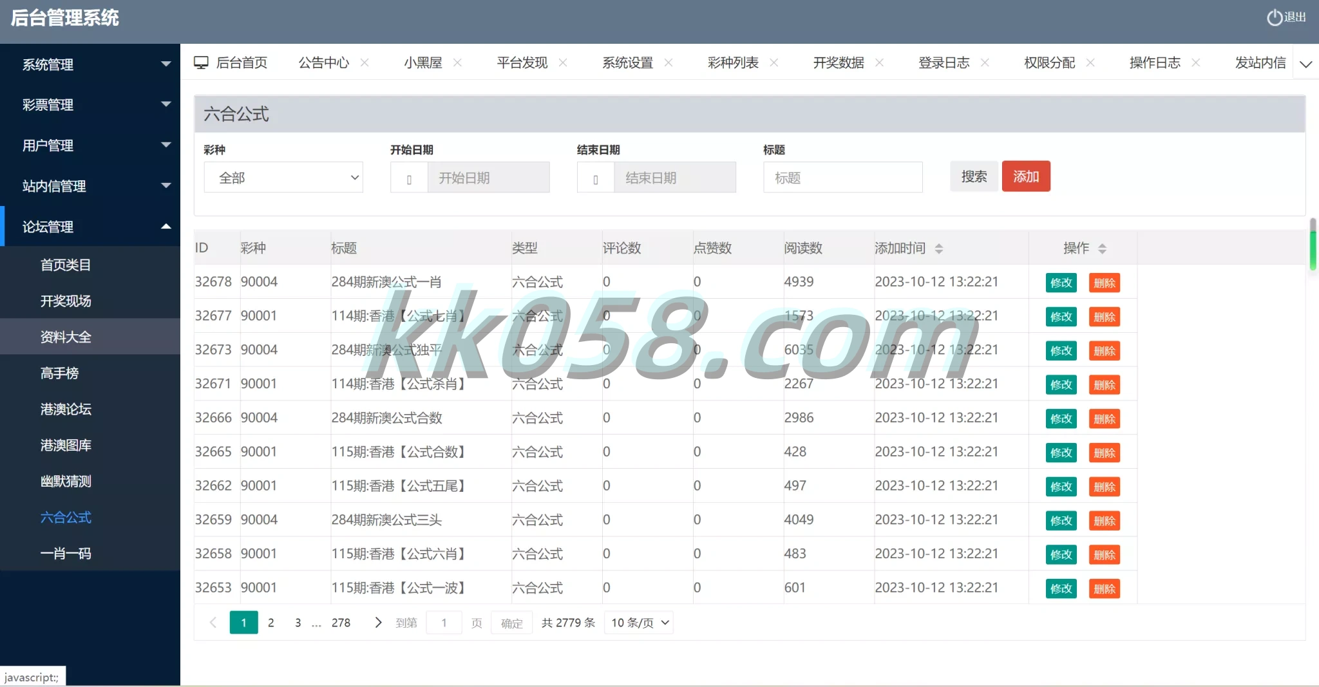Image resolution: width=1319 pixels, height=687 pixels.
Task: Click the page number jump input
Action: 444,623
